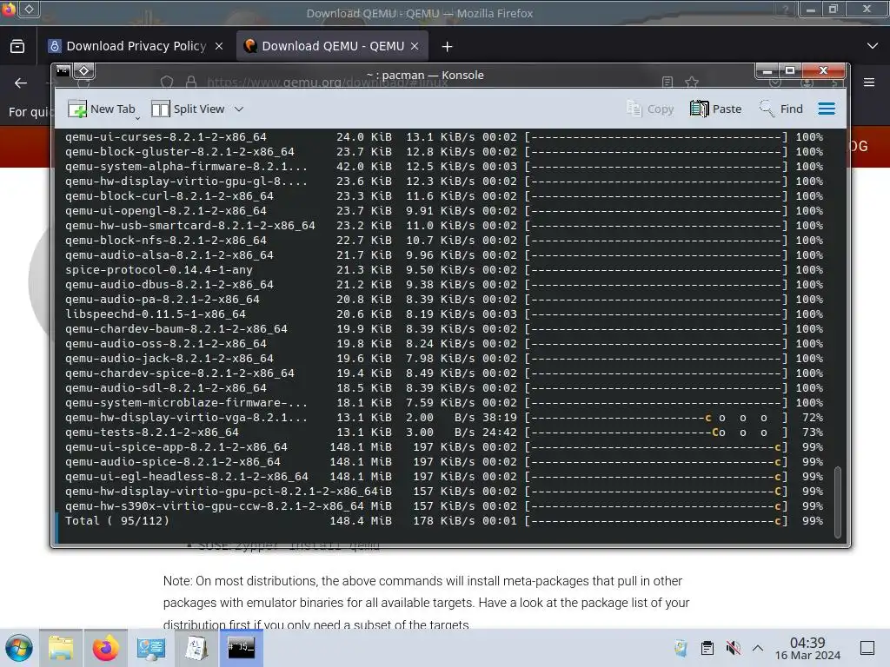
Task: Expand the Firefox list all tabs chevron
Action: [x=873, y=46]
